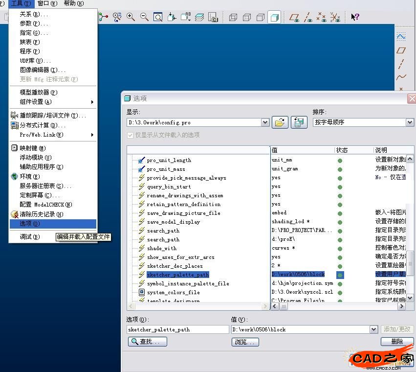Select the shaded display mode icon
This screenshot has width=416, height=372.
point(274,17)
